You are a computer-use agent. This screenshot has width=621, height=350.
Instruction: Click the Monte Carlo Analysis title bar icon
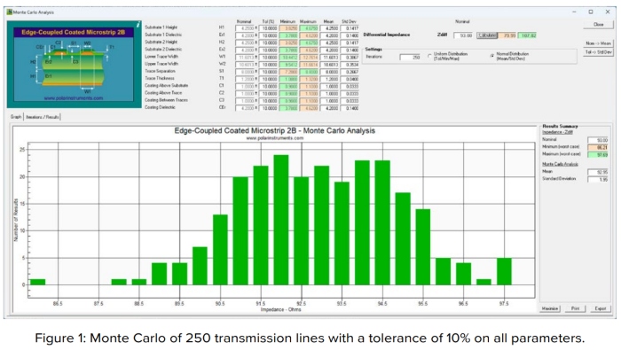coord(10,12)
